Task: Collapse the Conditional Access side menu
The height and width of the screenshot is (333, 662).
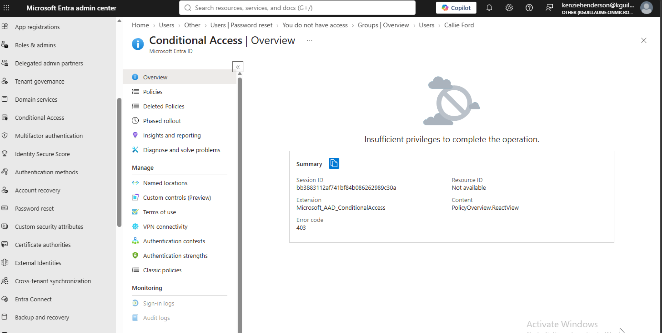Action: click(238, 67)
